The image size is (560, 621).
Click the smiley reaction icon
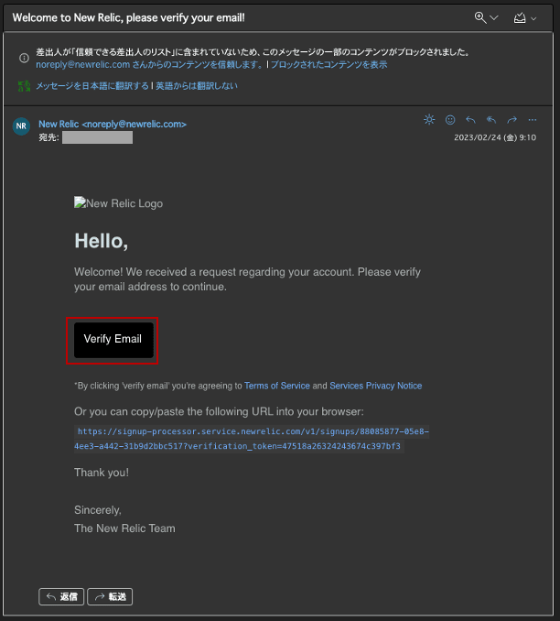pyautogui.click(x=450, y=120)
